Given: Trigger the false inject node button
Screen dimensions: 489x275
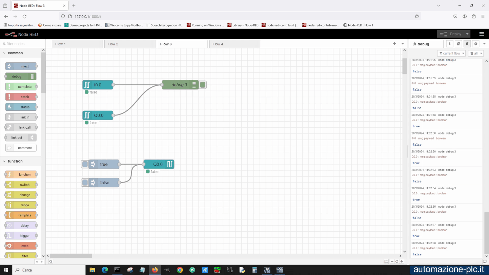Looking at the screenshot, I should tap(85, 183).
